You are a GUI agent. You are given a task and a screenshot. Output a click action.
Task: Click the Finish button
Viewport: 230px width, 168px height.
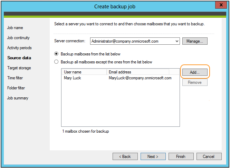click(x=181, y=156)
